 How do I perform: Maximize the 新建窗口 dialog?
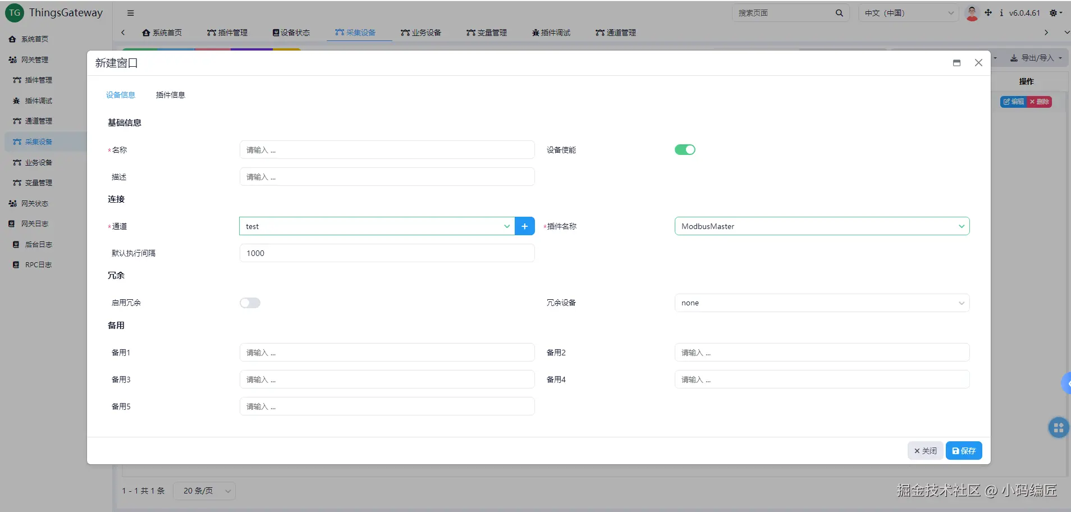[x=956, y=63]
